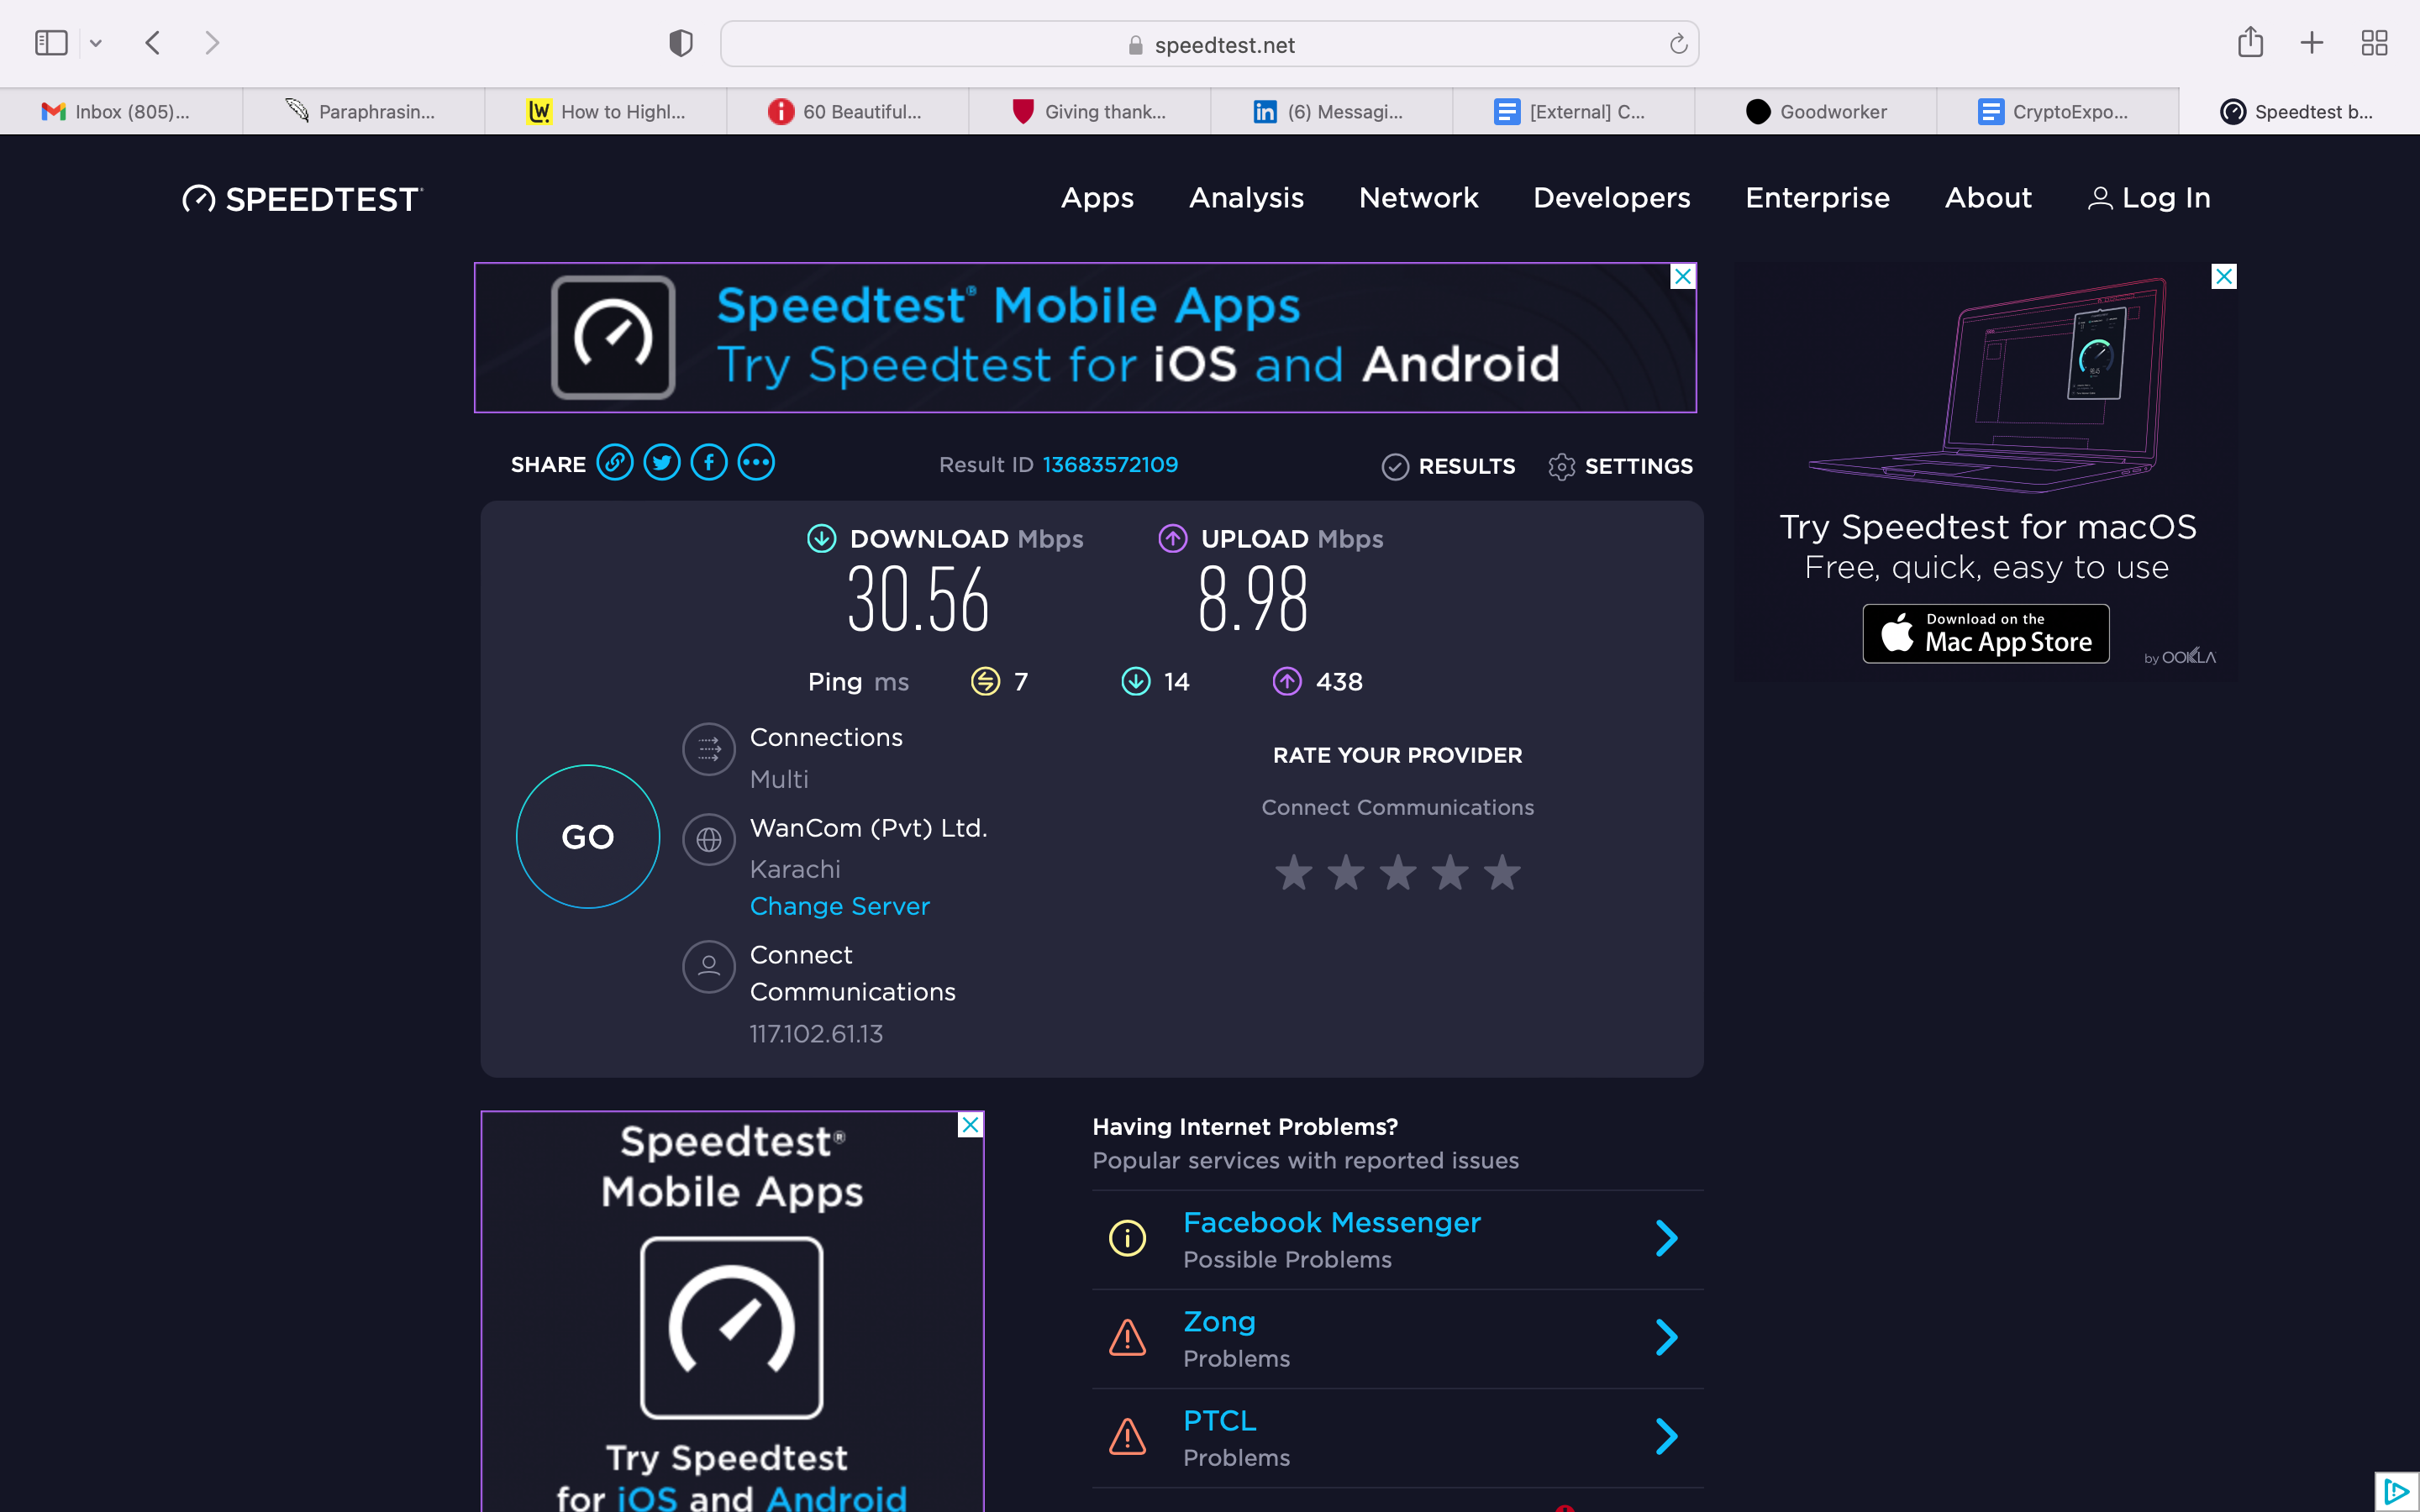Screen dimensions: 2420x1512
Task: Reload the current page
Action: coord(1678,44)
